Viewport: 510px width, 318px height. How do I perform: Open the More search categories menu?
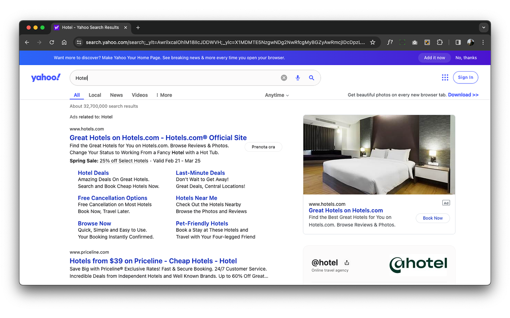[164, 95]
